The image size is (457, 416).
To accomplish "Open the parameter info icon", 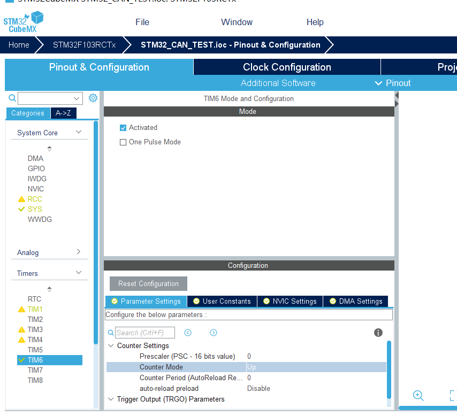I will [x=378, y=333].
